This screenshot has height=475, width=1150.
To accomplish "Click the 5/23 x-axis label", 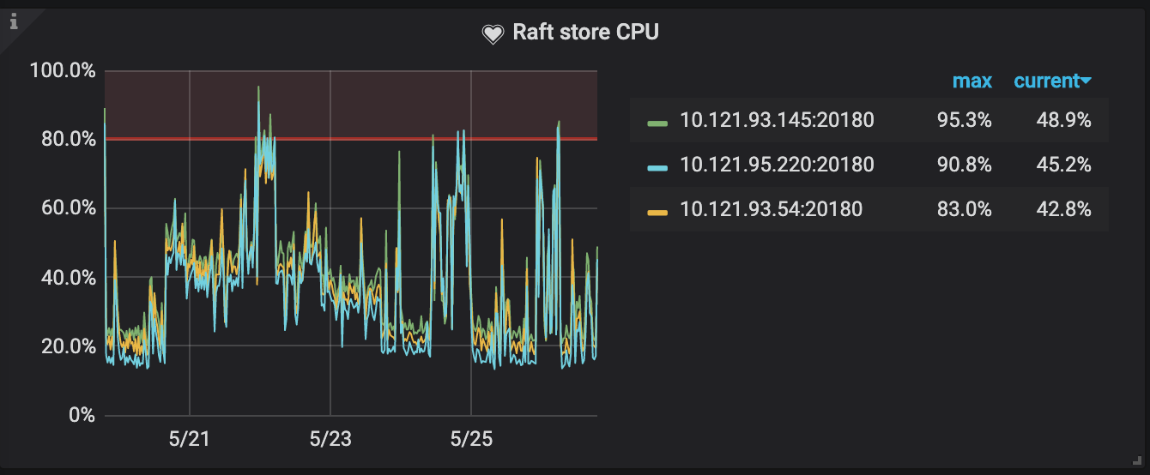I will [x=330, y=439].
